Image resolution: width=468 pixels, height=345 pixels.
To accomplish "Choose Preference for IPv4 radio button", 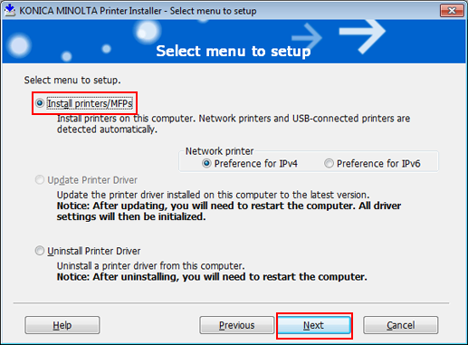I will [x=206, y=164].
